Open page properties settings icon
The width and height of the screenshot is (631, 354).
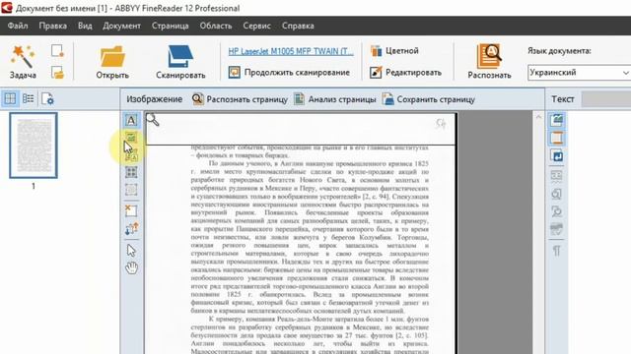[47, 98]
